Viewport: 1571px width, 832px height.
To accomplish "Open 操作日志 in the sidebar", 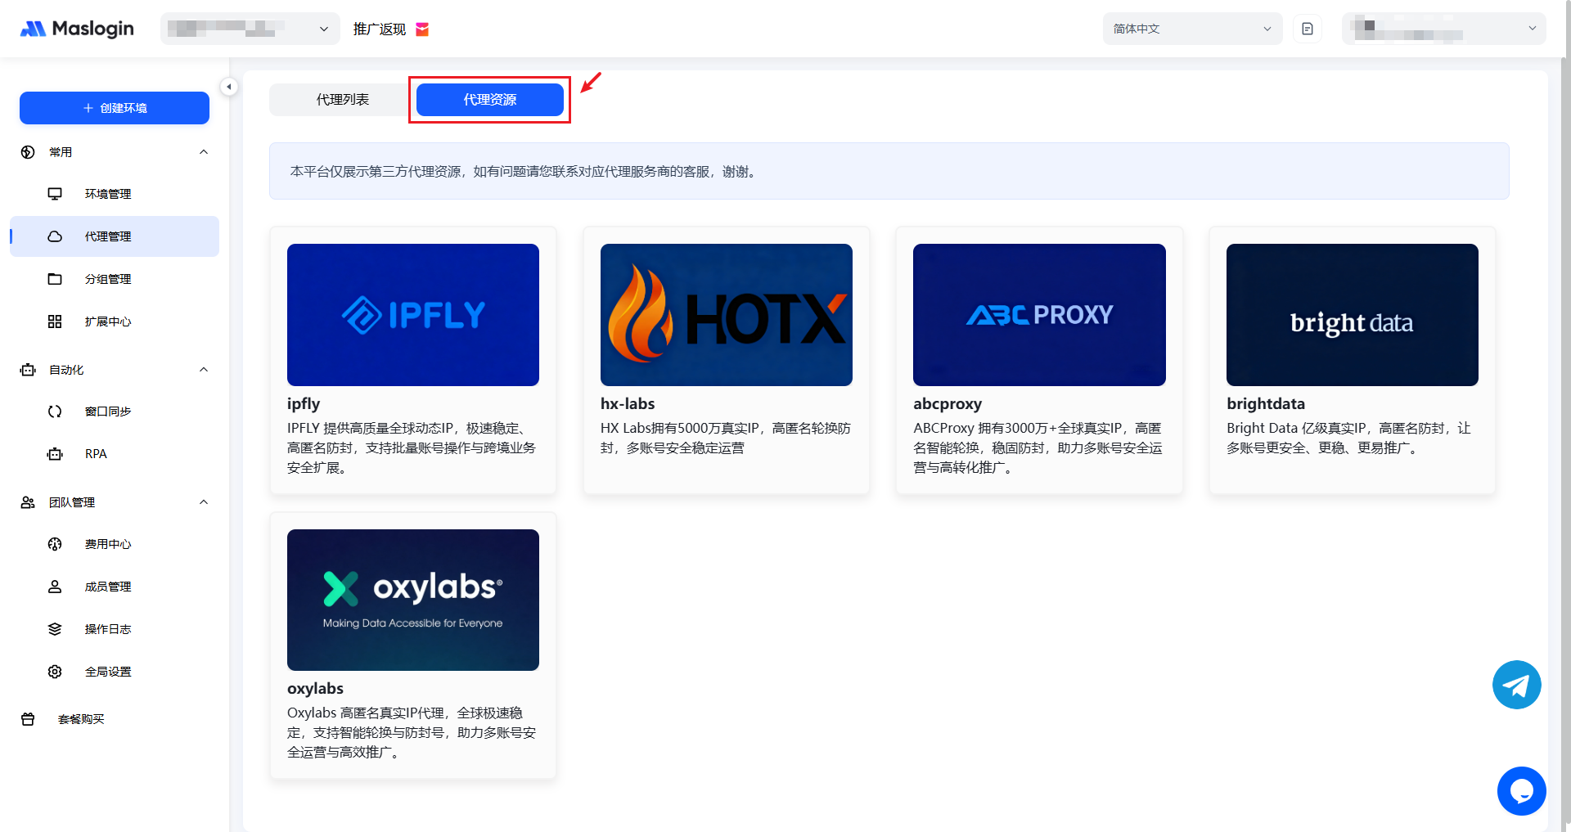I will [107, 629].
